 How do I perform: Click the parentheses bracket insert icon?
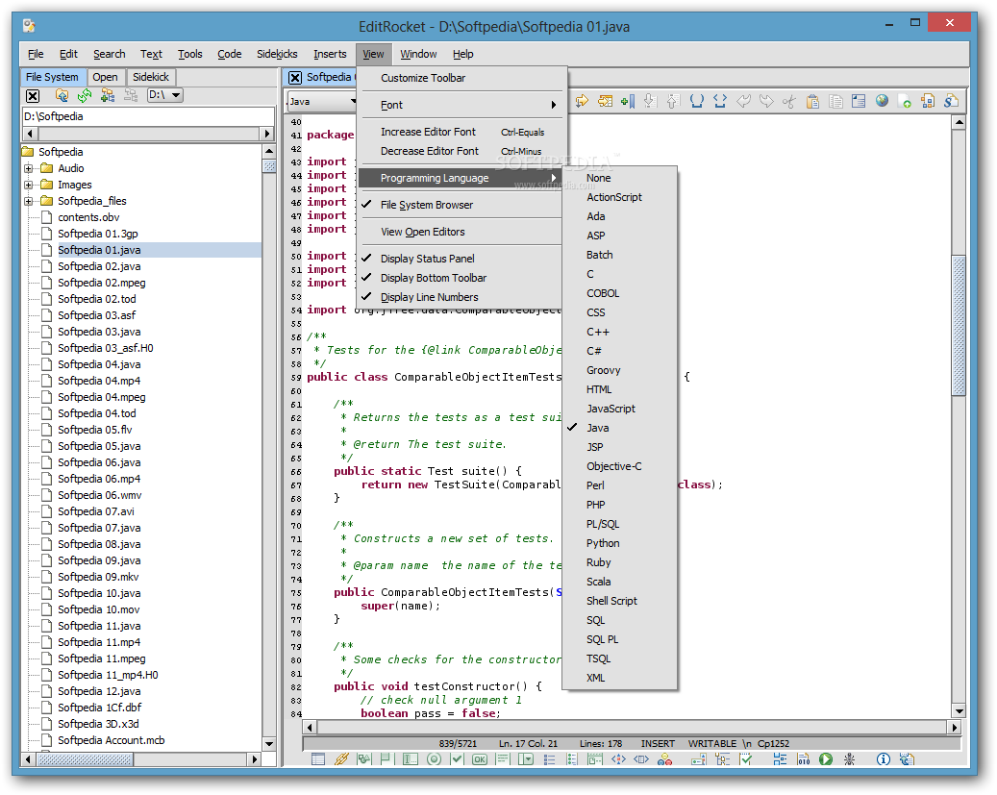697,101
